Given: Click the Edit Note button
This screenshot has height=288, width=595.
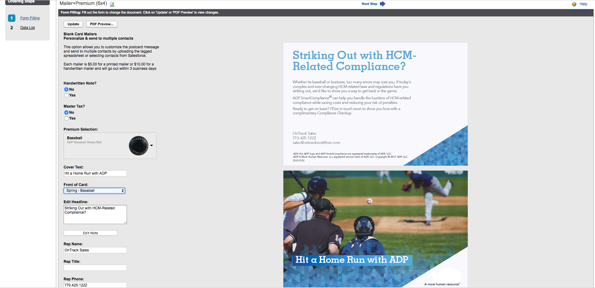Looking at the screenshot, I should (90, 233).
